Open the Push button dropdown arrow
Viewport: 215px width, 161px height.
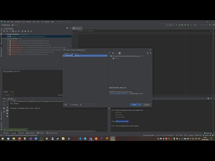[x=140, y=105]
